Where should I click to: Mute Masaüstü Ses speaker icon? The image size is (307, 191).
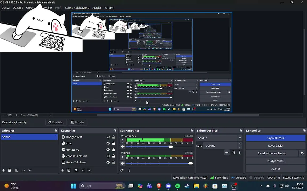pos(123,146)
